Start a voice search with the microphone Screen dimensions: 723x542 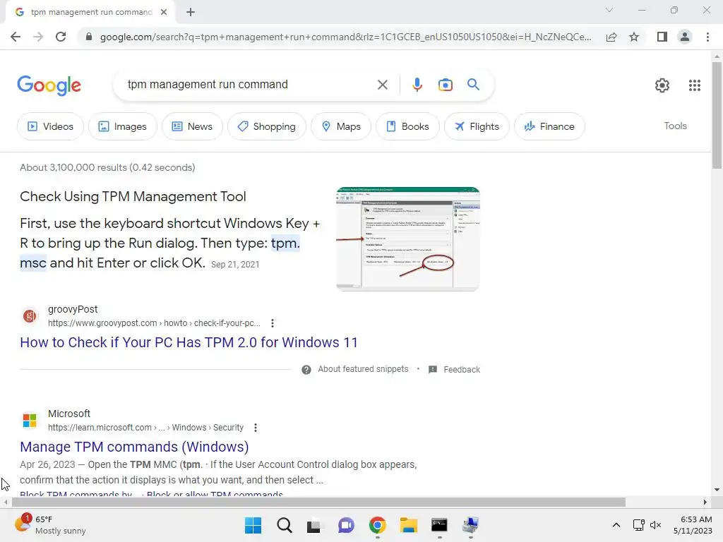417,85
